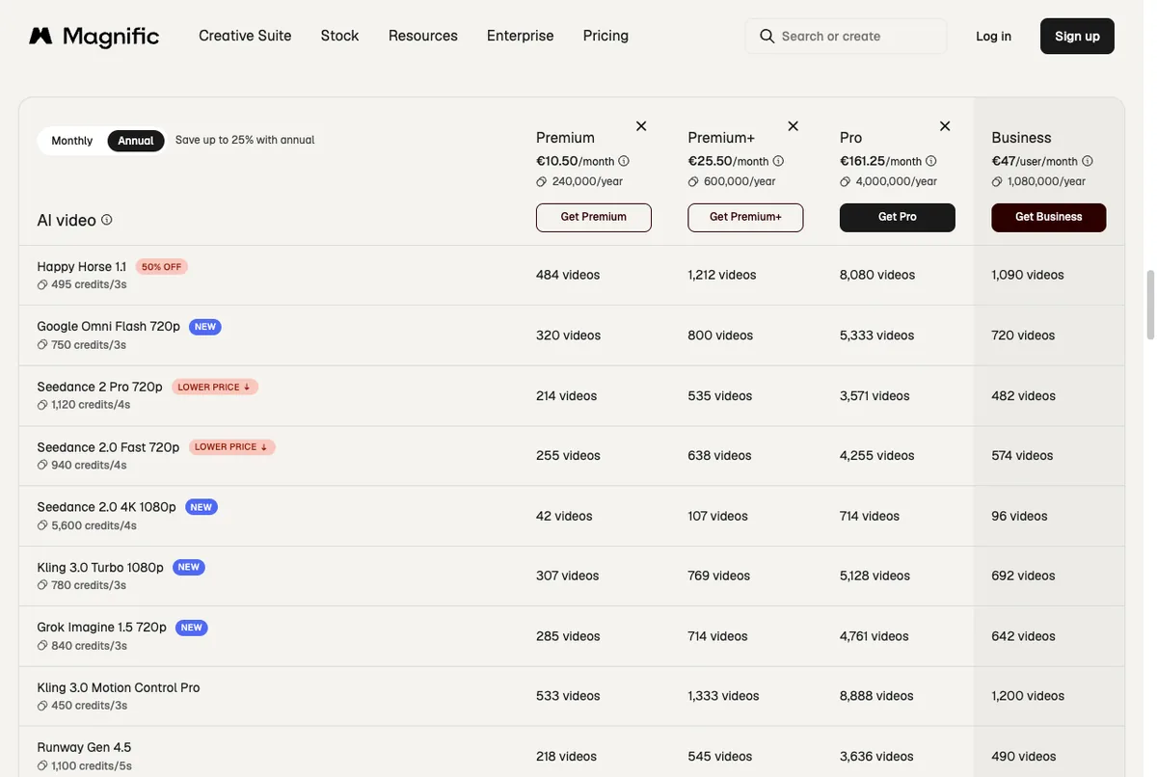The height and width of the screenshot is (777, 1157).
Task: Click the Sign up button
Action: [1077, 37]
